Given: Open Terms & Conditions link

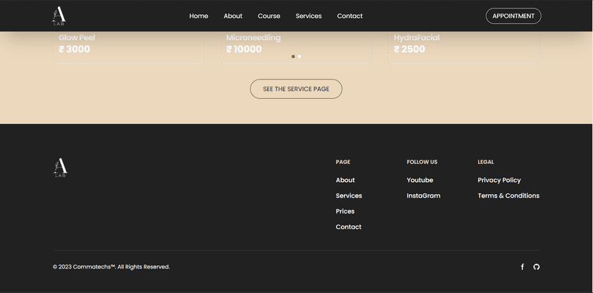Looking at the screenshot, I should [508, 196].
